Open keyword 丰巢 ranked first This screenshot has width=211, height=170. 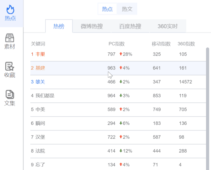pos(40,54)
